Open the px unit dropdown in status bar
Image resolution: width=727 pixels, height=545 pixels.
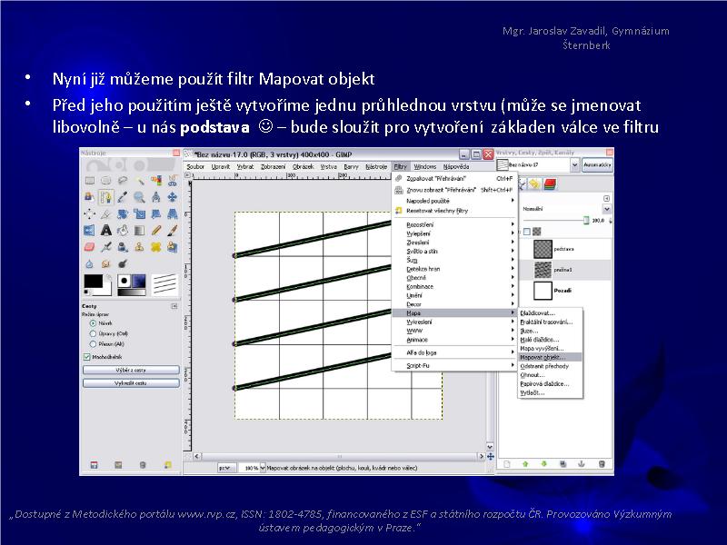tap(226, 468)
